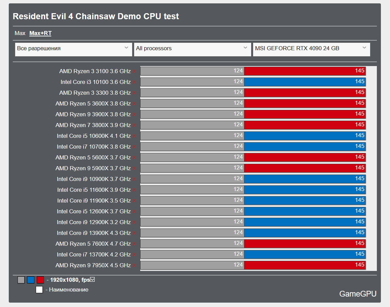Remove AMD Ryzen 5 5600X row with red X
This screenshot has width=390, height=307.
[134, 158]
